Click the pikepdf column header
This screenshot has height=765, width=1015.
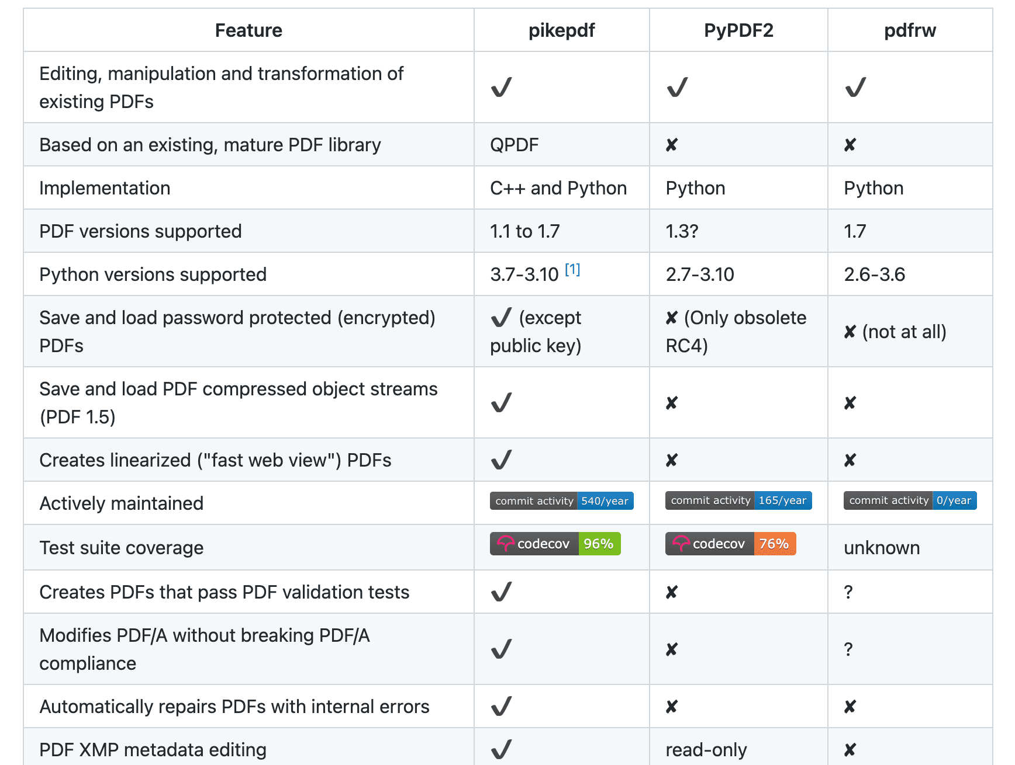point(562,30)
